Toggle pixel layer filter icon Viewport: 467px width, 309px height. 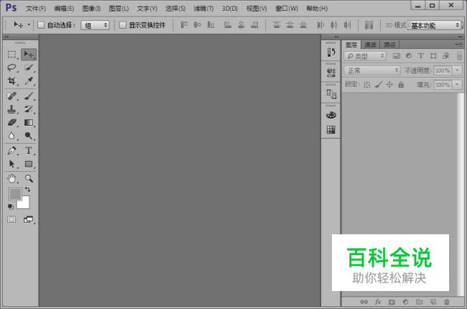click(396, 56)
